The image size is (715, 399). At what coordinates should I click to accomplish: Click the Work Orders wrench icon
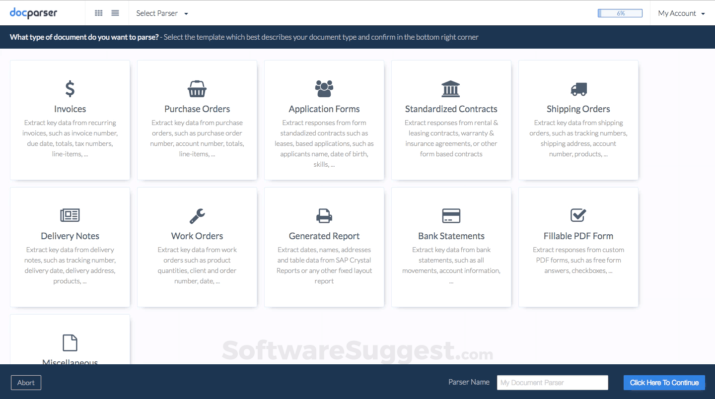[197, 215]
